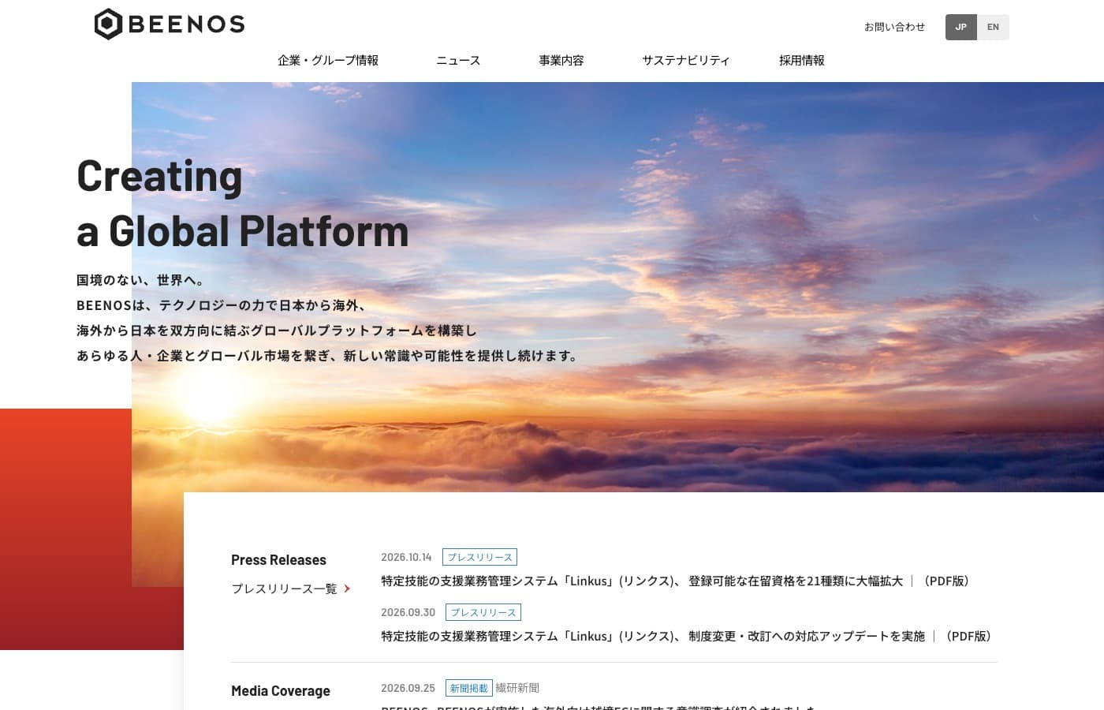Click the プレスリリース tag dated 2026.10.14
Viewport: 1104px width, 710px height.
pyautogui.click(x=479, y=557)
